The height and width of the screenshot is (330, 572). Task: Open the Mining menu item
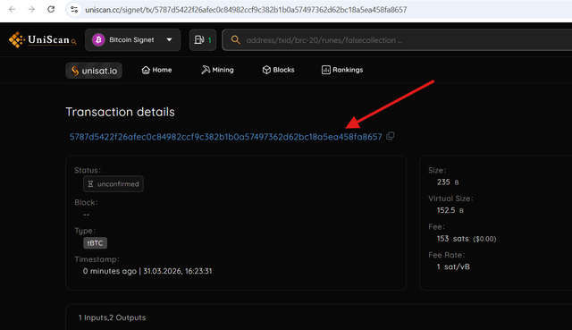tap(217, 70)
